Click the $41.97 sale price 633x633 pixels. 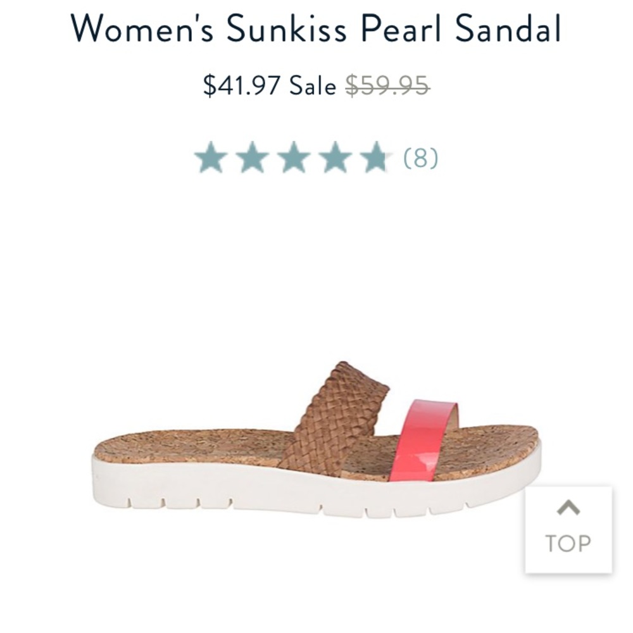[x=241, y=85]
